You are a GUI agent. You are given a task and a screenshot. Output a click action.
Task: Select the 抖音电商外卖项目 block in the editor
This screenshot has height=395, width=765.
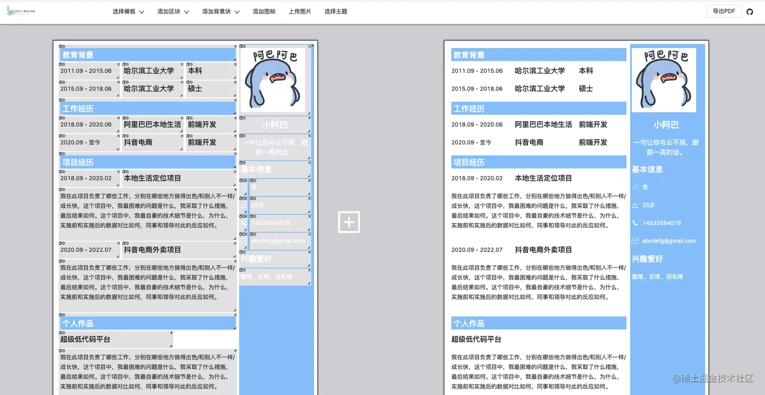[x=180, y=250]
